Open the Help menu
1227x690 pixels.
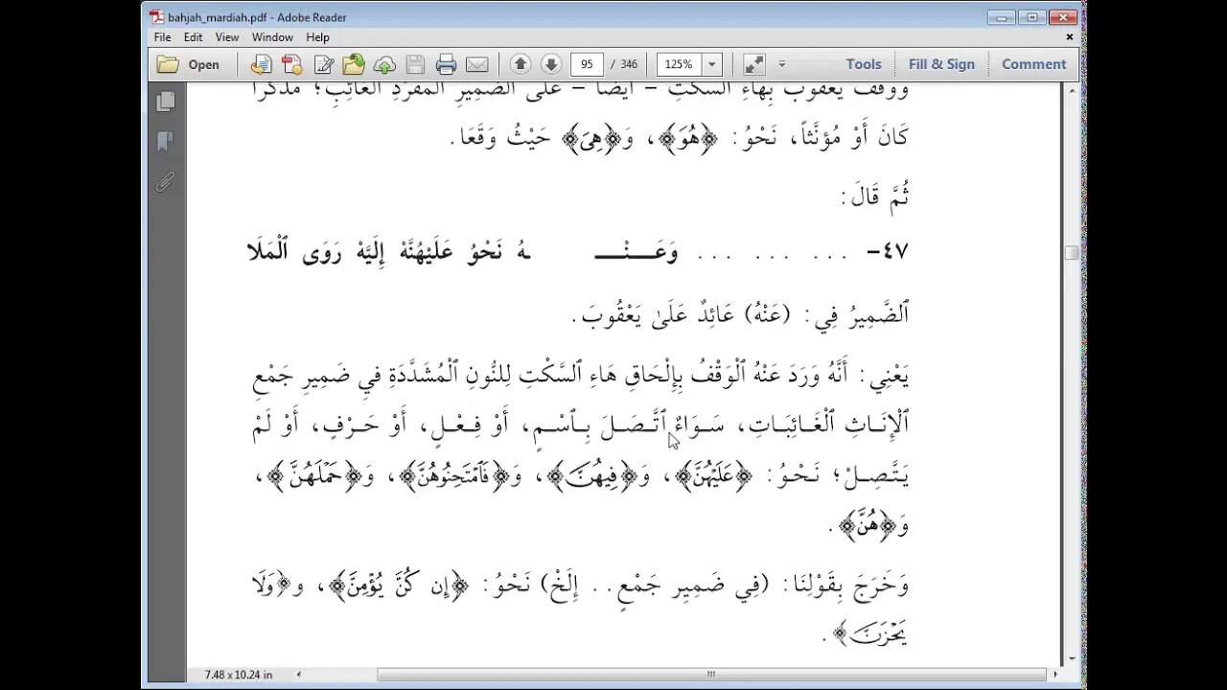[x=318, y=37]
